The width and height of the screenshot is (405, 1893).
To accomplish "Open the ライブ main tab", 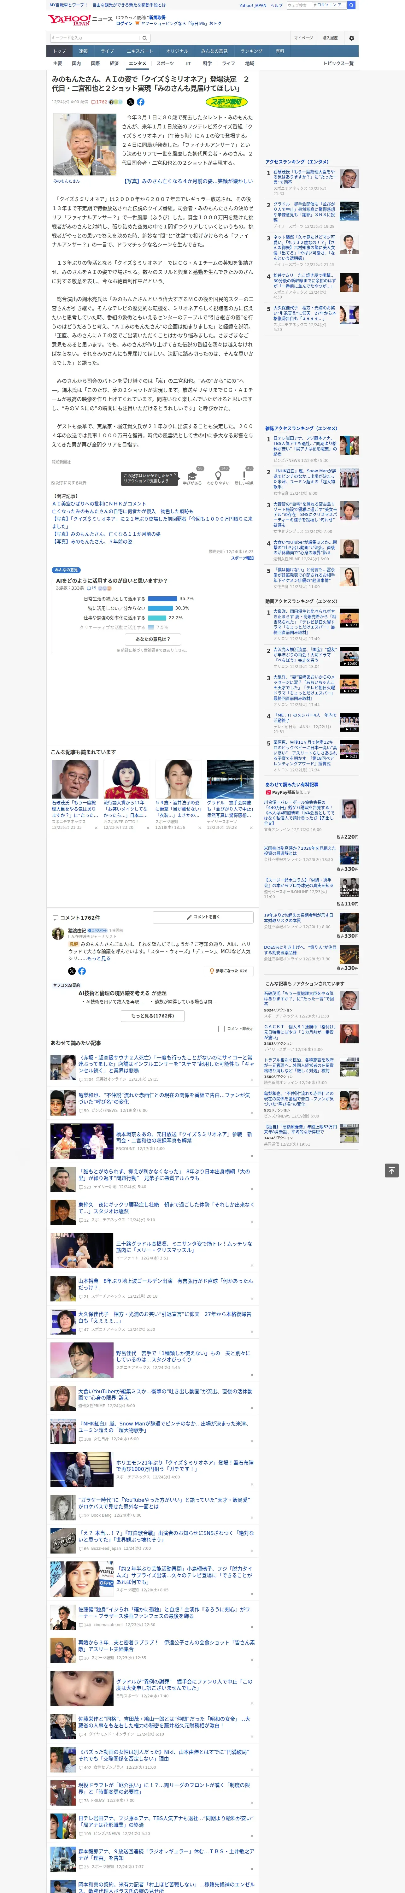I will tap(107, 51).
